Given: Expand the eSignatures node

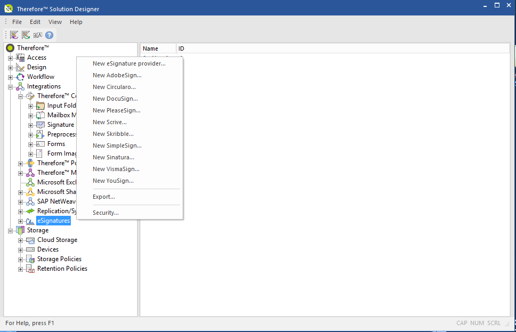Looking at the screenshot, I should click(x=20, y=221).
